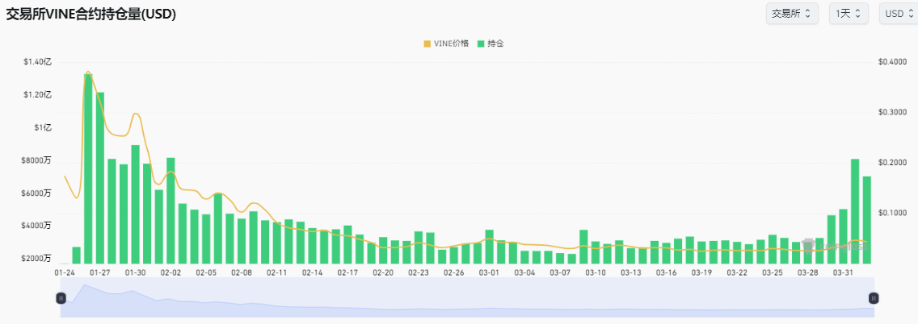Screen dimensions: 918x324
Task: Click the green bar above 03-01
Action: pos(489,247)
